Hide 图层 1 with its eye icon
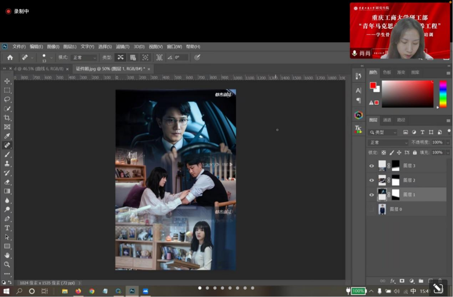453x297 pixels. coord(372,194)
